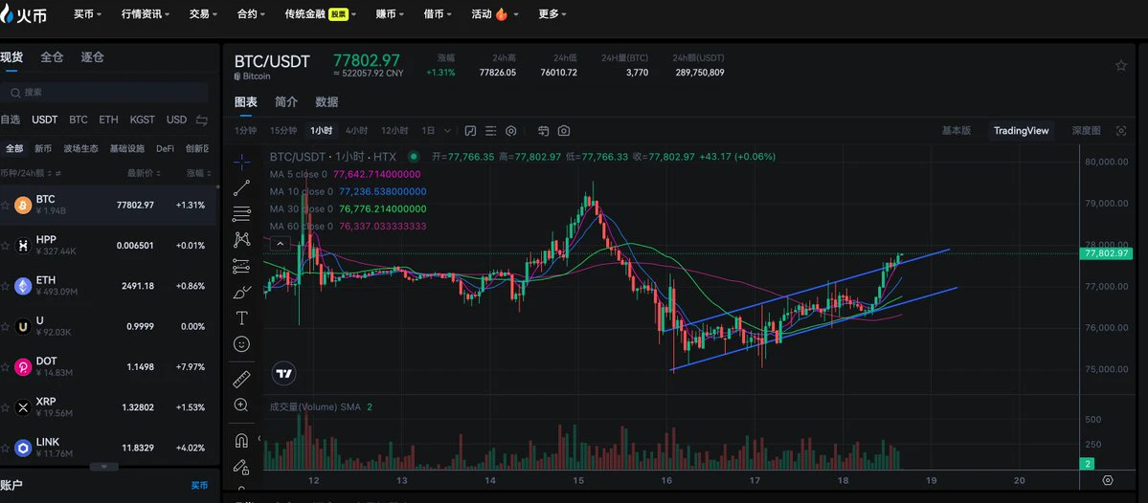
Task: Filter market list by ETH
Action: [108, 120]
